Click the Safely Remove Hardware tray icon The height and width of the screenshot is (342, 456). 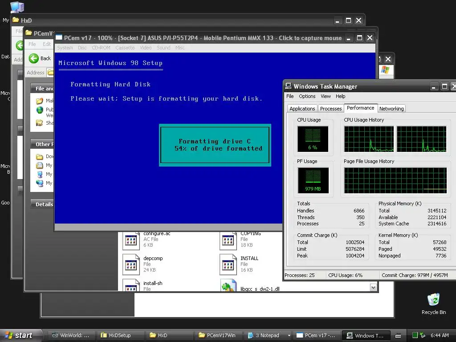[x=423, y=335]
